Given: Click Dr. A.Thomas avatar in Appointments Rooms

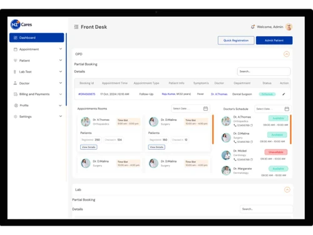Looking at the screenshot, I should click(86, 122).
